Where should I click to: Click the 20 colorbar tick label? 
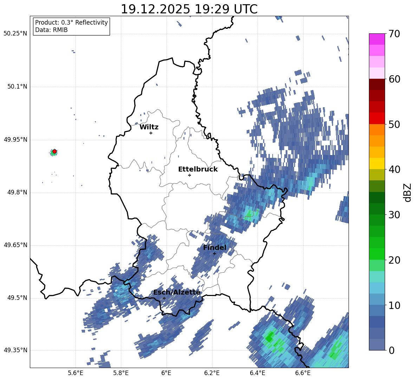tap(394, 260)
